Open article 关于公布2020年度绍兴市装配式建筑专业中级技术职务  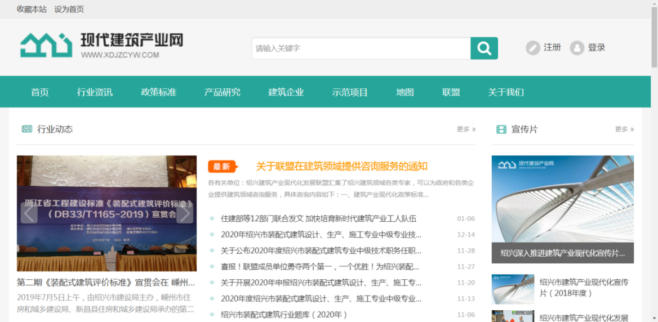pyautogui.click(x=321, y=251)
